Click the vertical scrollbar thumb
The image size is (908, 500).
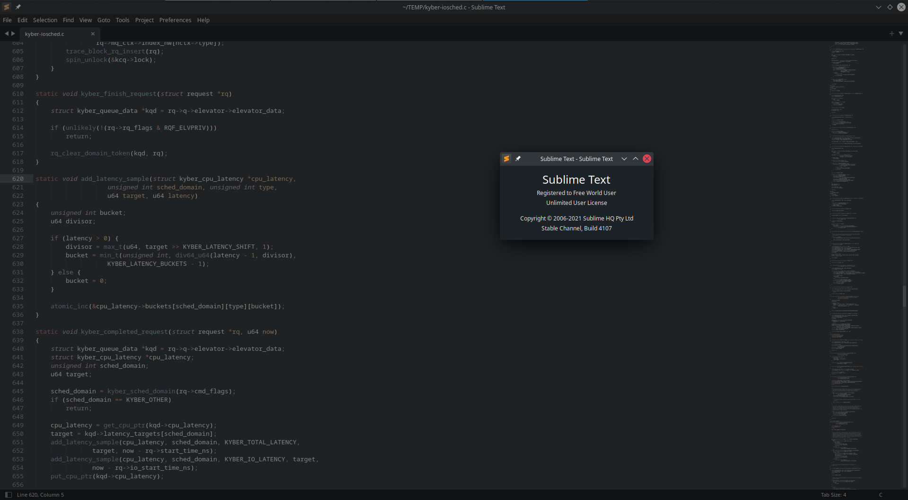pos(904,297)
